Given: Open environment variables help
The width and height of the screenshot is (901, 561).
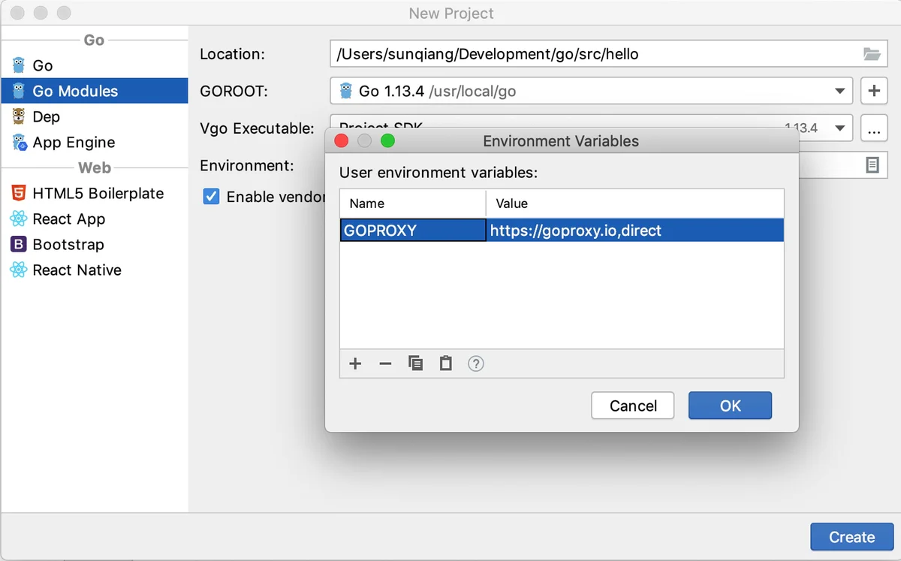Looking at the screenshot, I should (x=476, y=363).
